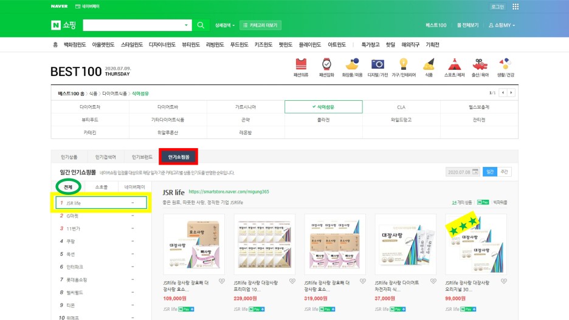Open the 네이버페이 link in top bar
Image resolution: width=569 pixels, height=320 pixels.
pyautogui.click(x=87, y=6)
